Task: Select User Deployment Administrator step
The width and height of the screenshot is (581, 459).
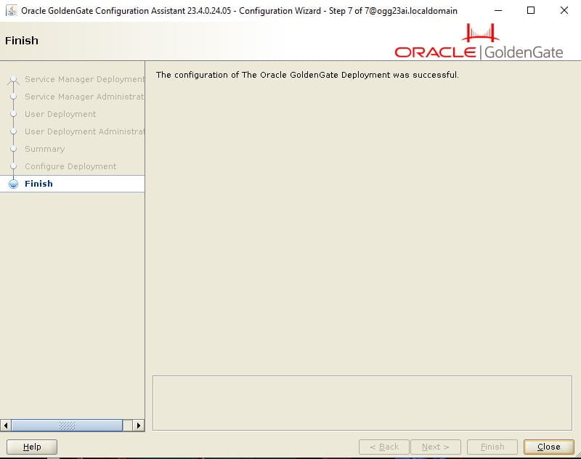Action: 84,131
